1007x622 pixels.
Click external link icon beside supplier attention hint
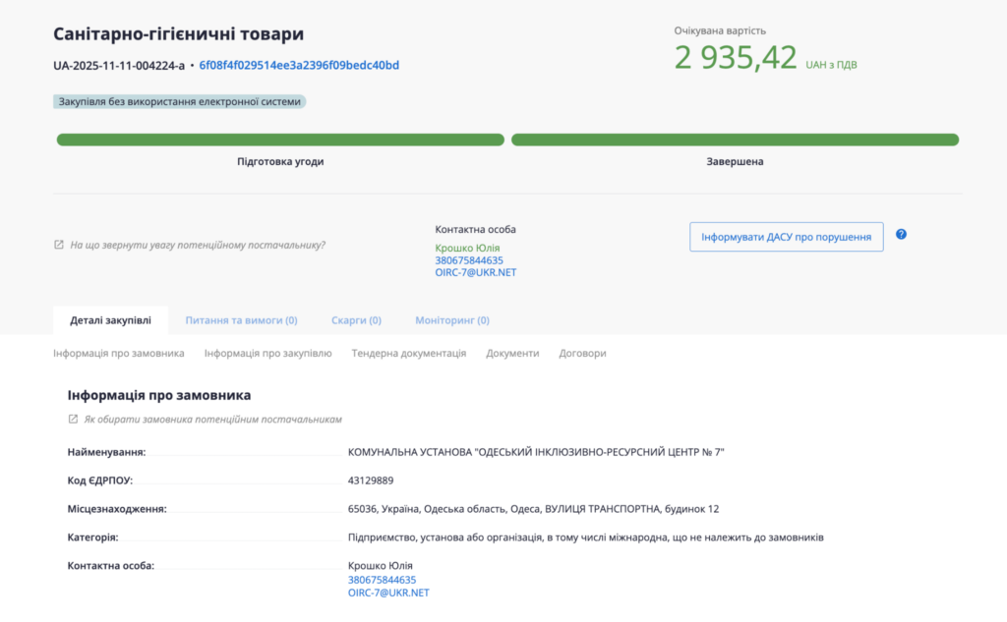59,245
